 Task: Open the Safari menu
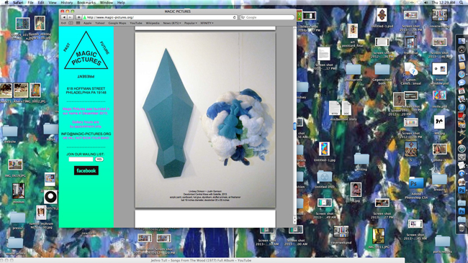18,2
